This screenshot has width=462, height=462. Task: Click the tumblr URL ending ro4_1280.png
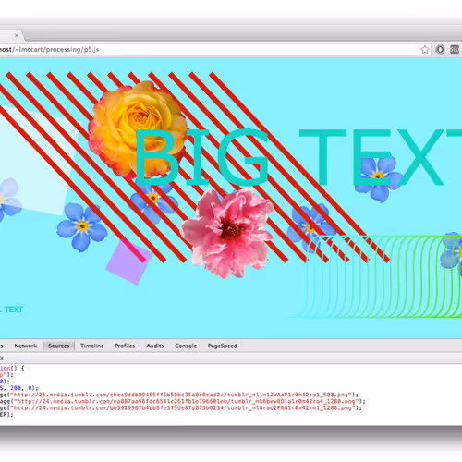pyautogui.click(x=188, y=401)
